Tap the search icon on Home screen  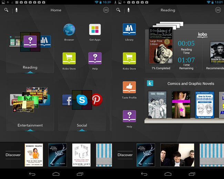click(6, 10)
